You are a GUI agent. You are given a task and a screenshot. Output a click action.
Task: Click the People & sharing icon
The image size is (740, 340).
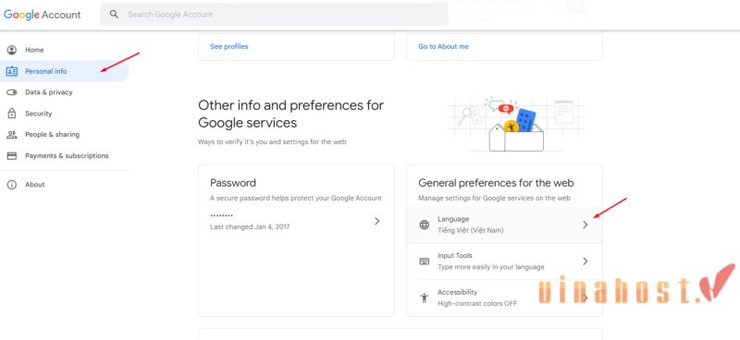click(12, 134)
